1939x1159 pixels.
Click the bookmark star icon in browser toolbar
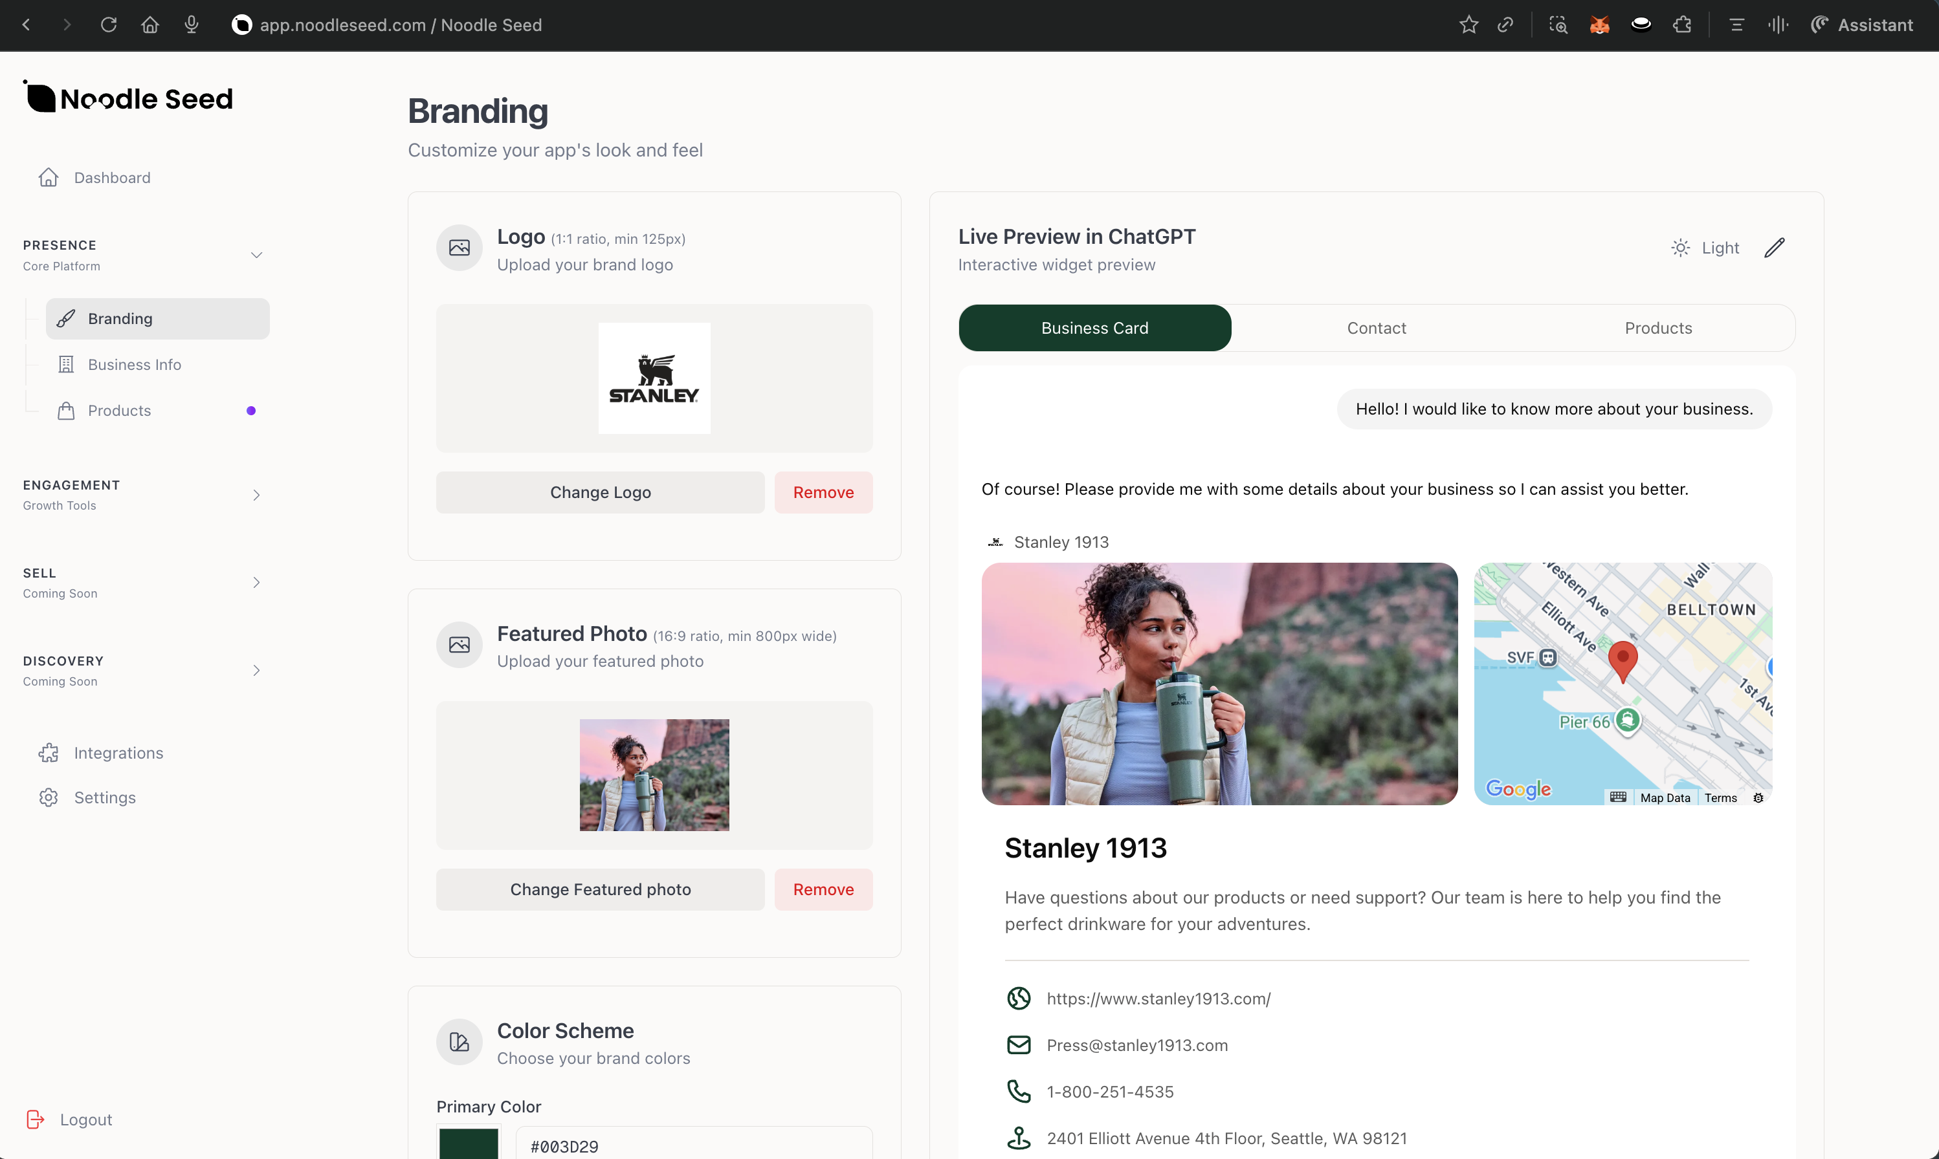pos(1468,25)
